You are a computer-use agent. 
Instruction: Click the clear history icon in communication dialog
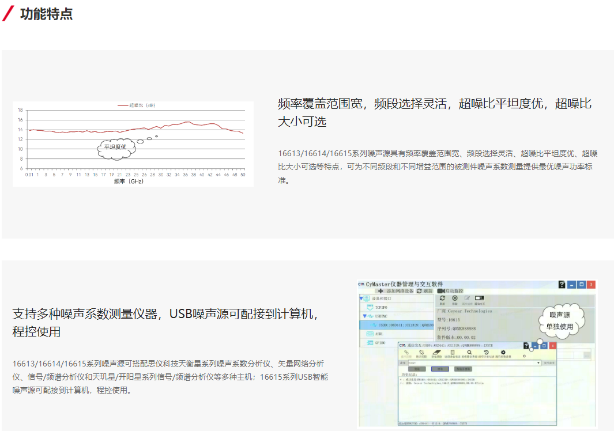486,352
